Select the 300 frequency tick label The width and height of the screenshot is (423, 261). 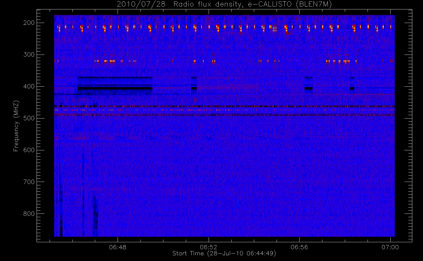click(29, 55)
